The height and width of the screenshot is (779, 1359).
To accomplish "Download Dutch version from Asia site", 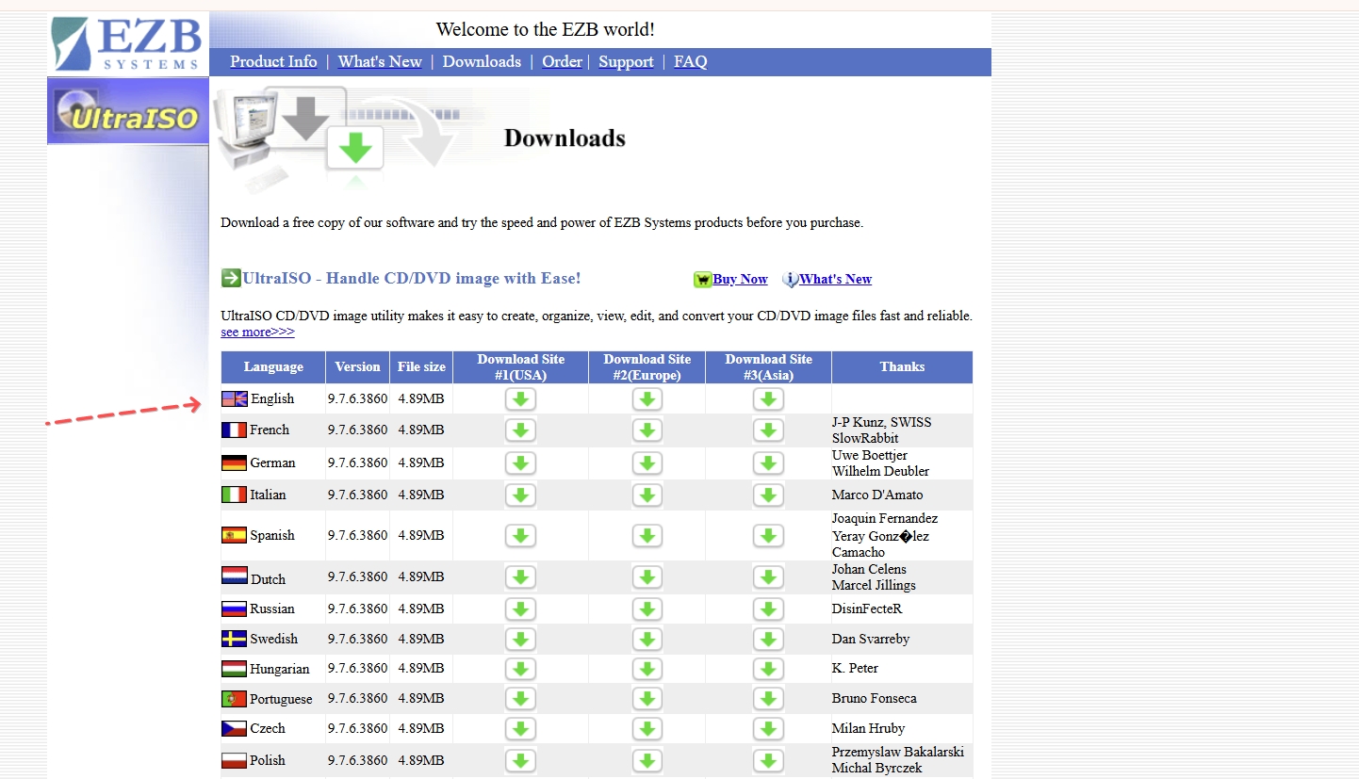I will [768, 577].
